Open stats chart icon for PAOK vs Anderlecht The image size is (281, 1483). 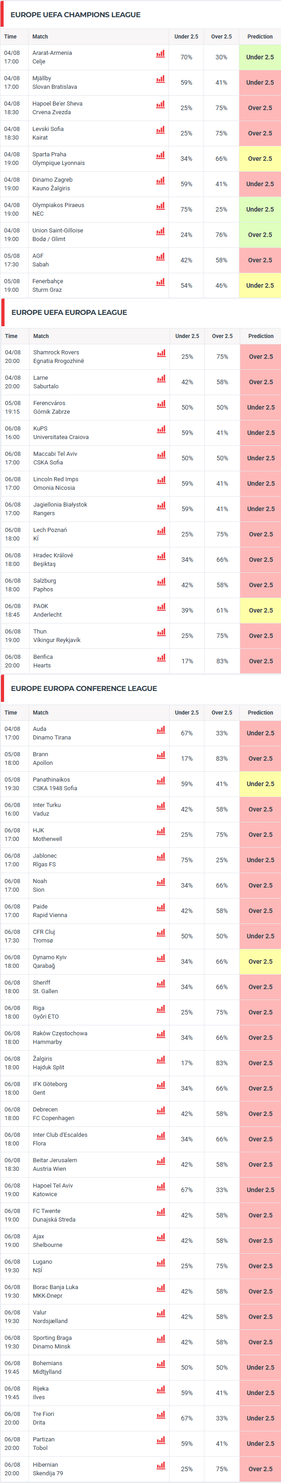coord(161,607)
